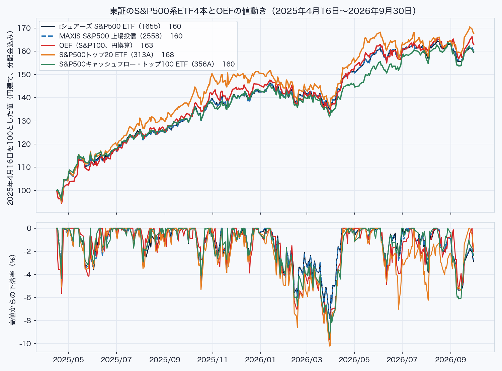
Task: Click the 140 tick on the upper y-axis
Action: click(24, 98)
